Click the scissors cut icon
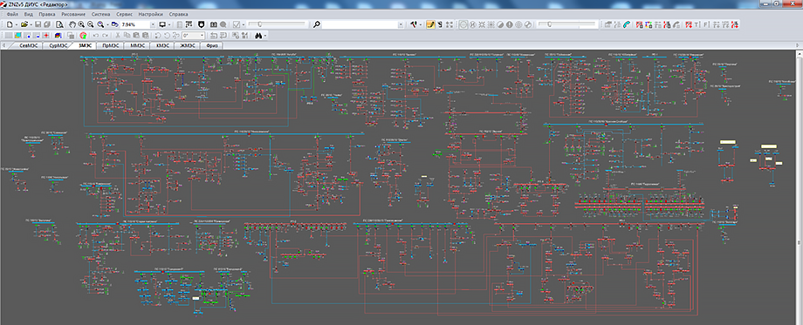The image size is (803, 325). [118, 36]
